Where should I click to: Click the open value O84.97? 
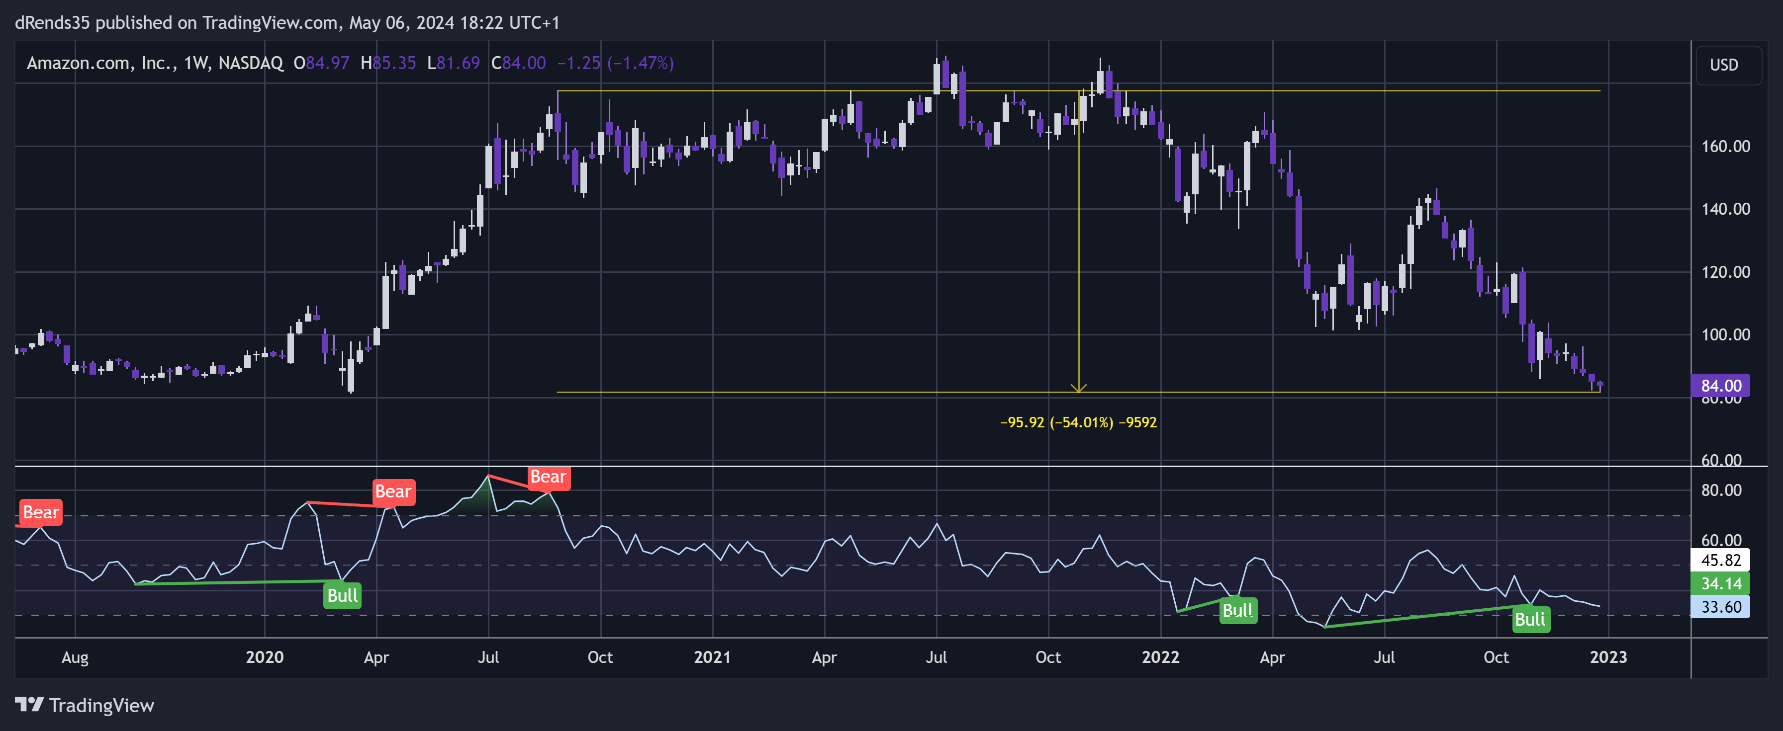322,63
